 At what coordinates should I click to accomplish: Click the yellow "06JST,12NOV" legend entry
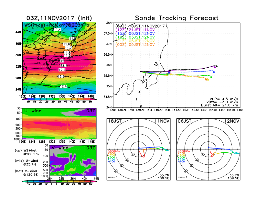[135, 41]
